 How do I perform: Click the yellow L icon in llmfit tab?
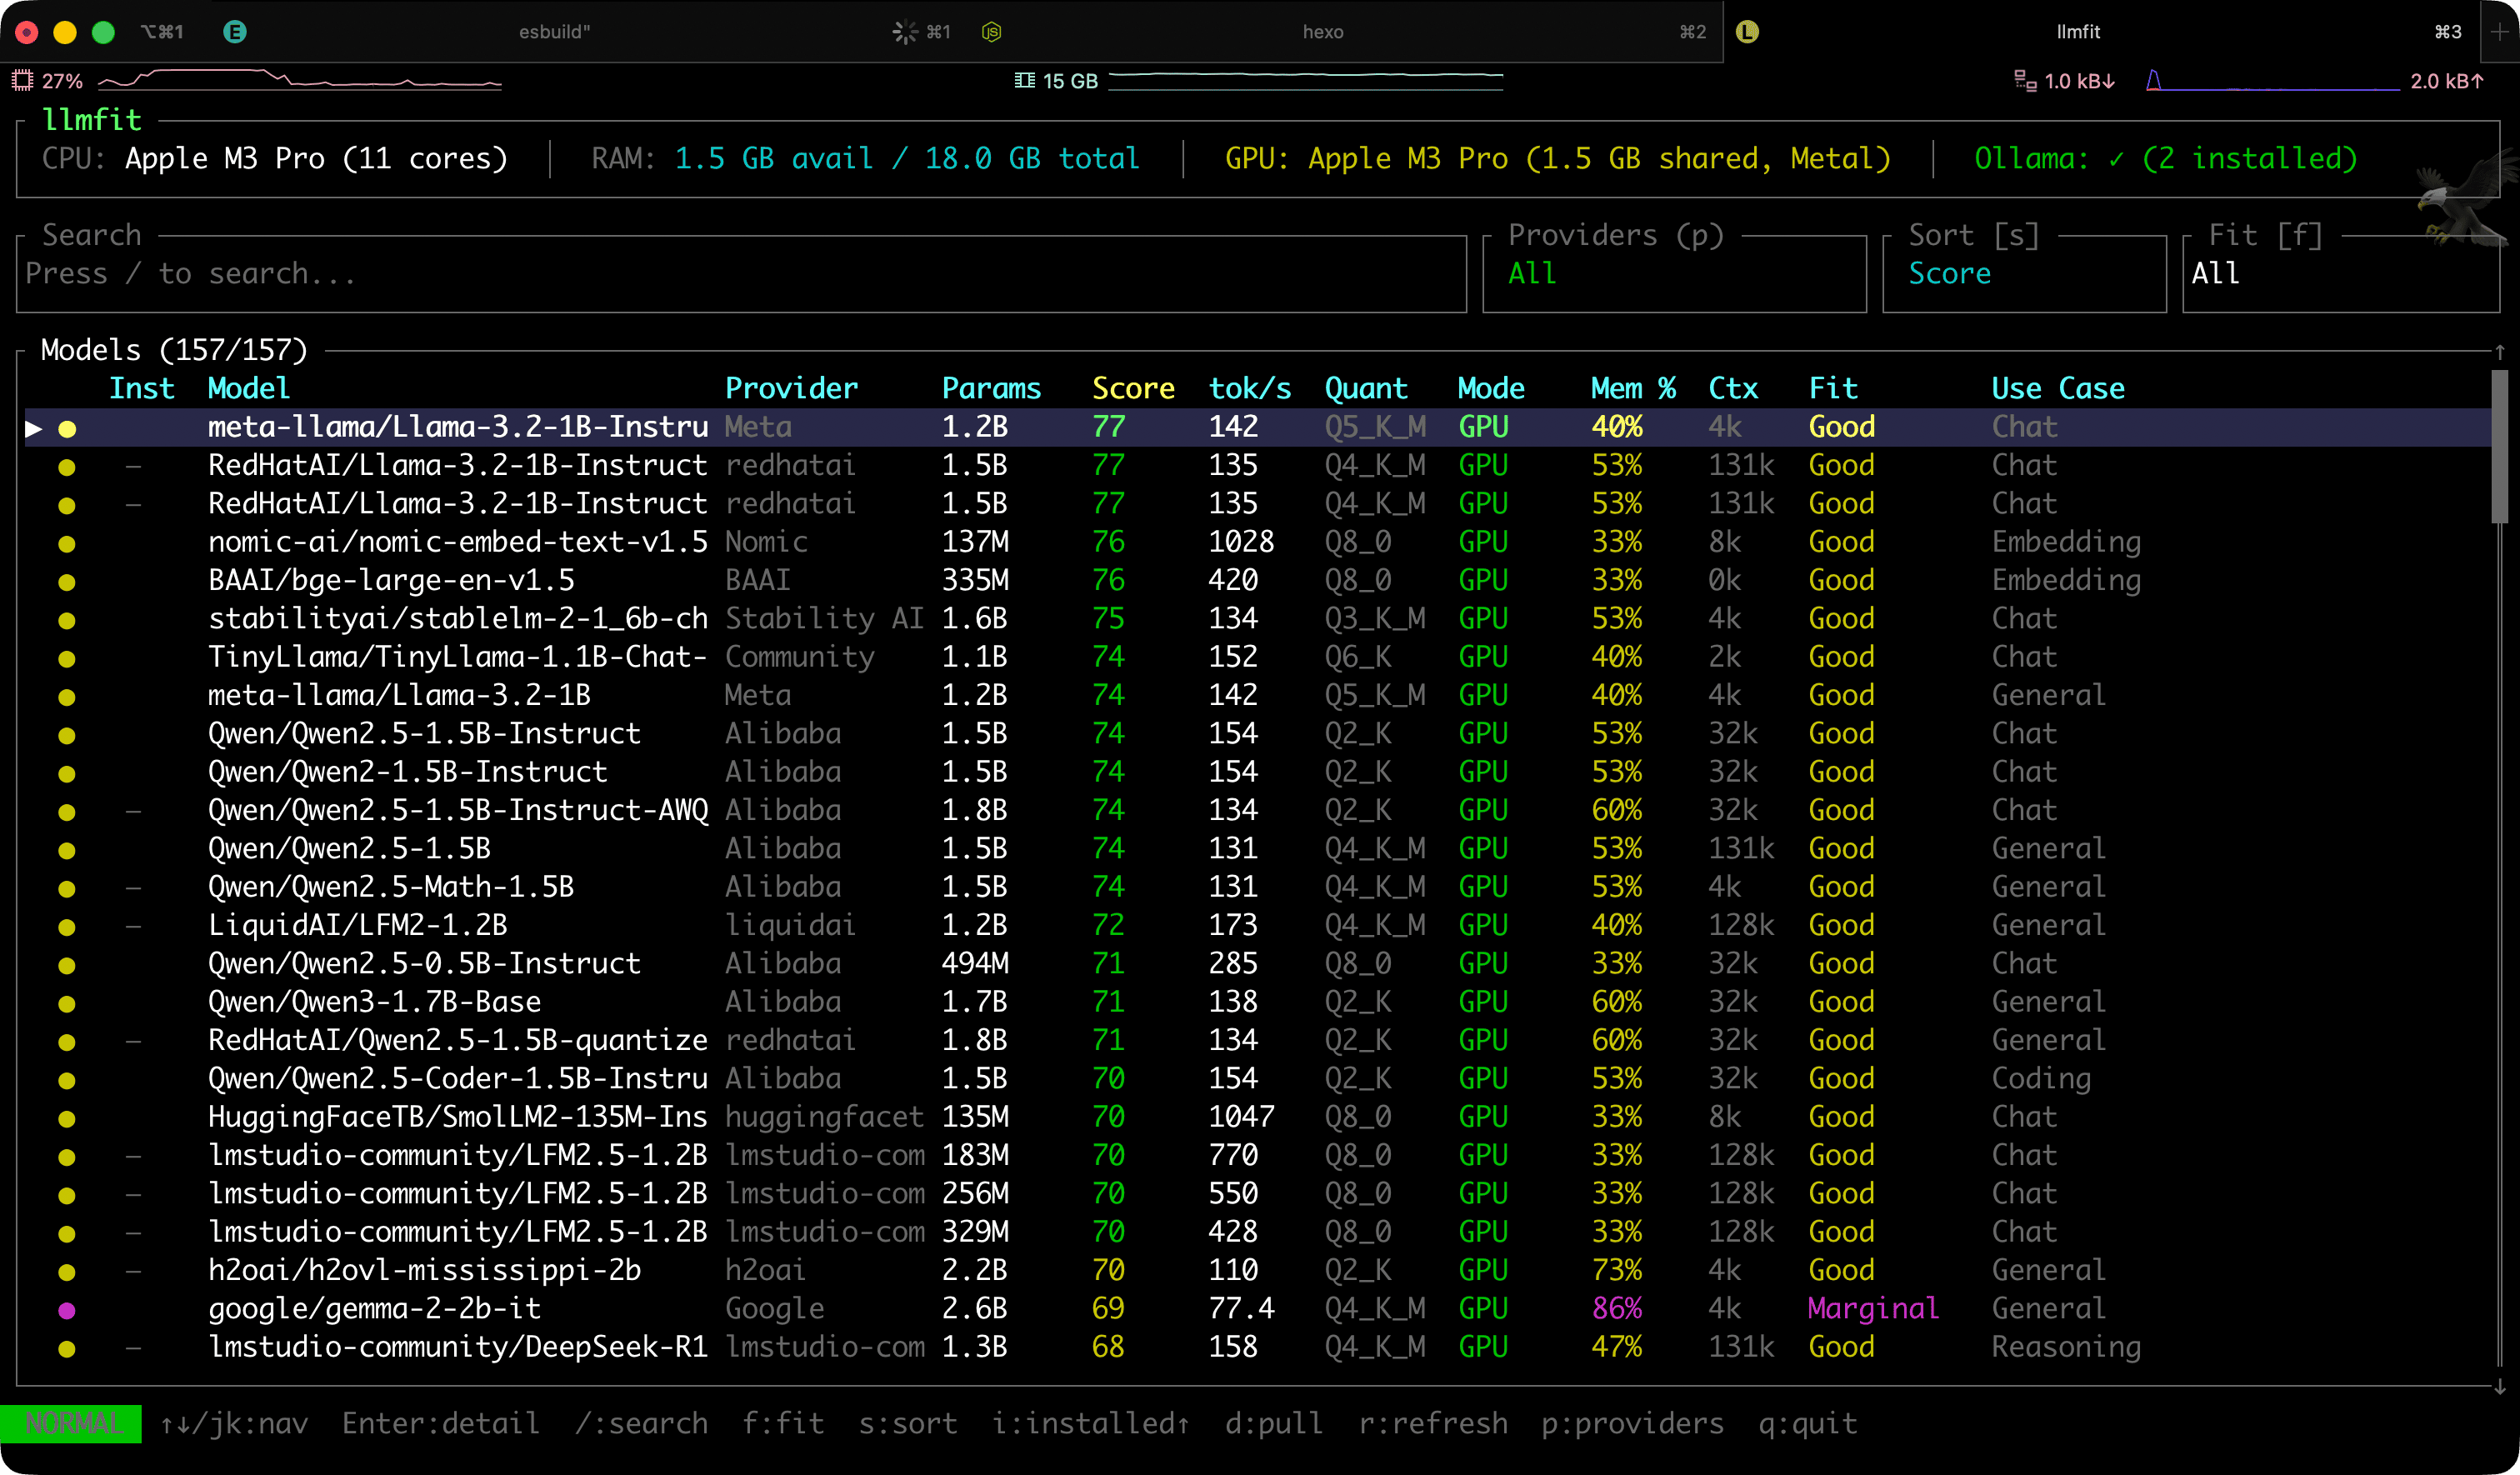pos(1747,32)
